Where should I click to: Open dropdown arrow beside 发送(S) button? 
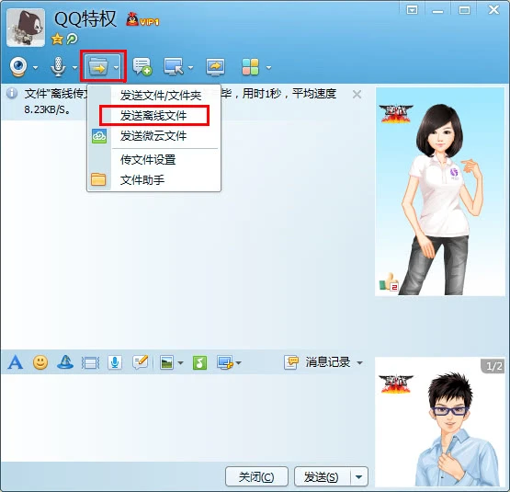(359, 477)
